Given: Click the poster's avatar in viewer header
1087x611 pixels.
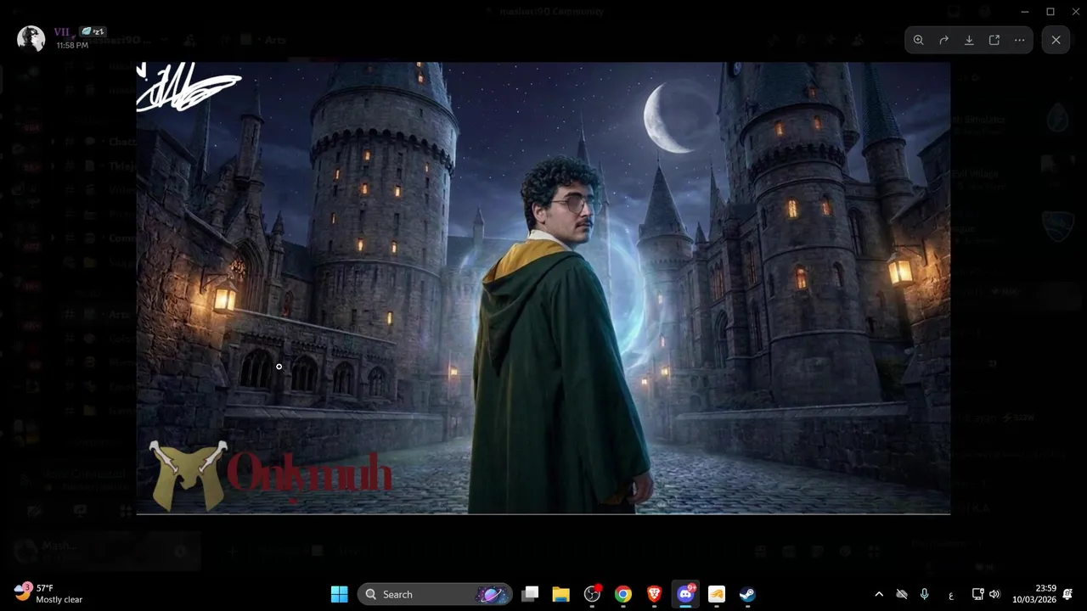Looking at the screenshot, I should point(31,38).
